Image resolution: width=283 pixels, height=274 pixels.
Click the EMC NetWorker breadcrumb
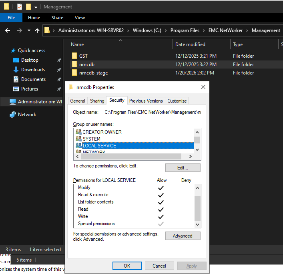pos(225,30)
